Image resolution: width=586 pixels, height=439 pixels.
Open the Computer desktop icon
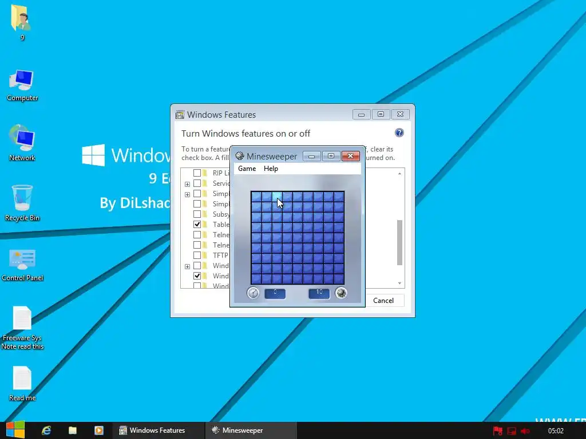click(x=22, y=85)
